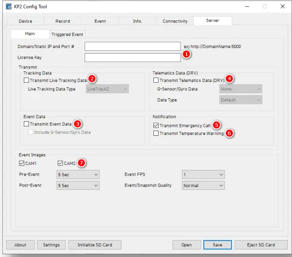
Task: Select the Server tab
Action: [x=213, y=21]
